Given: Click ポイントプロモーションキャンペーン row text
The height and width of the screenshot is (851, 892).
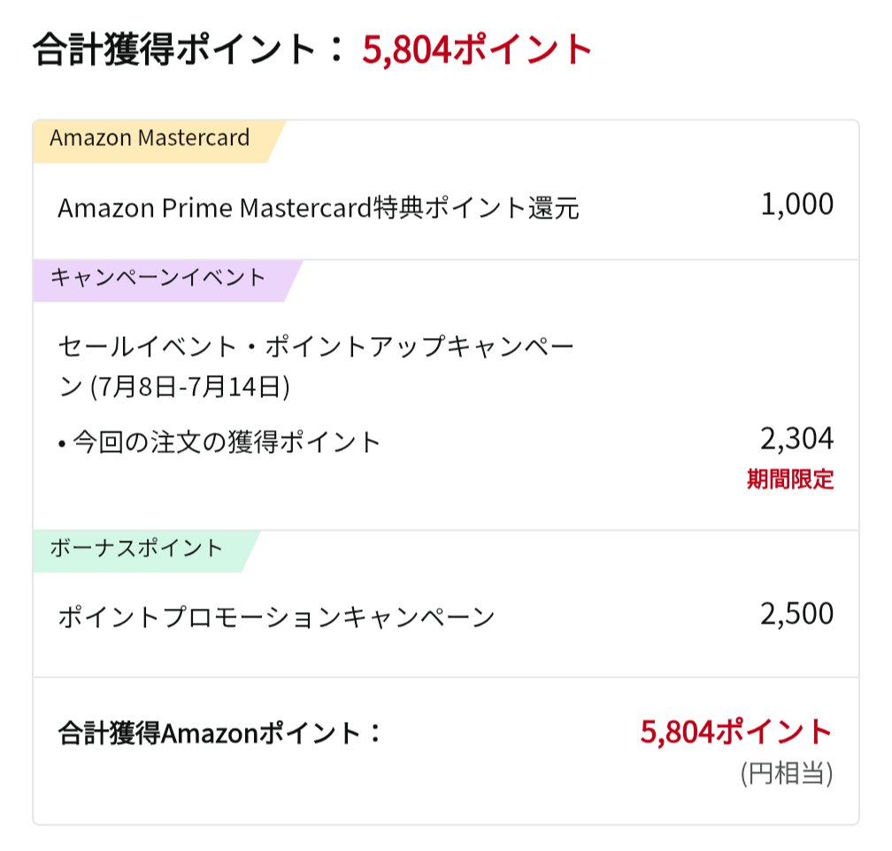Looking at the screenshot, I should pyautogui.click(x=276, y=617).
